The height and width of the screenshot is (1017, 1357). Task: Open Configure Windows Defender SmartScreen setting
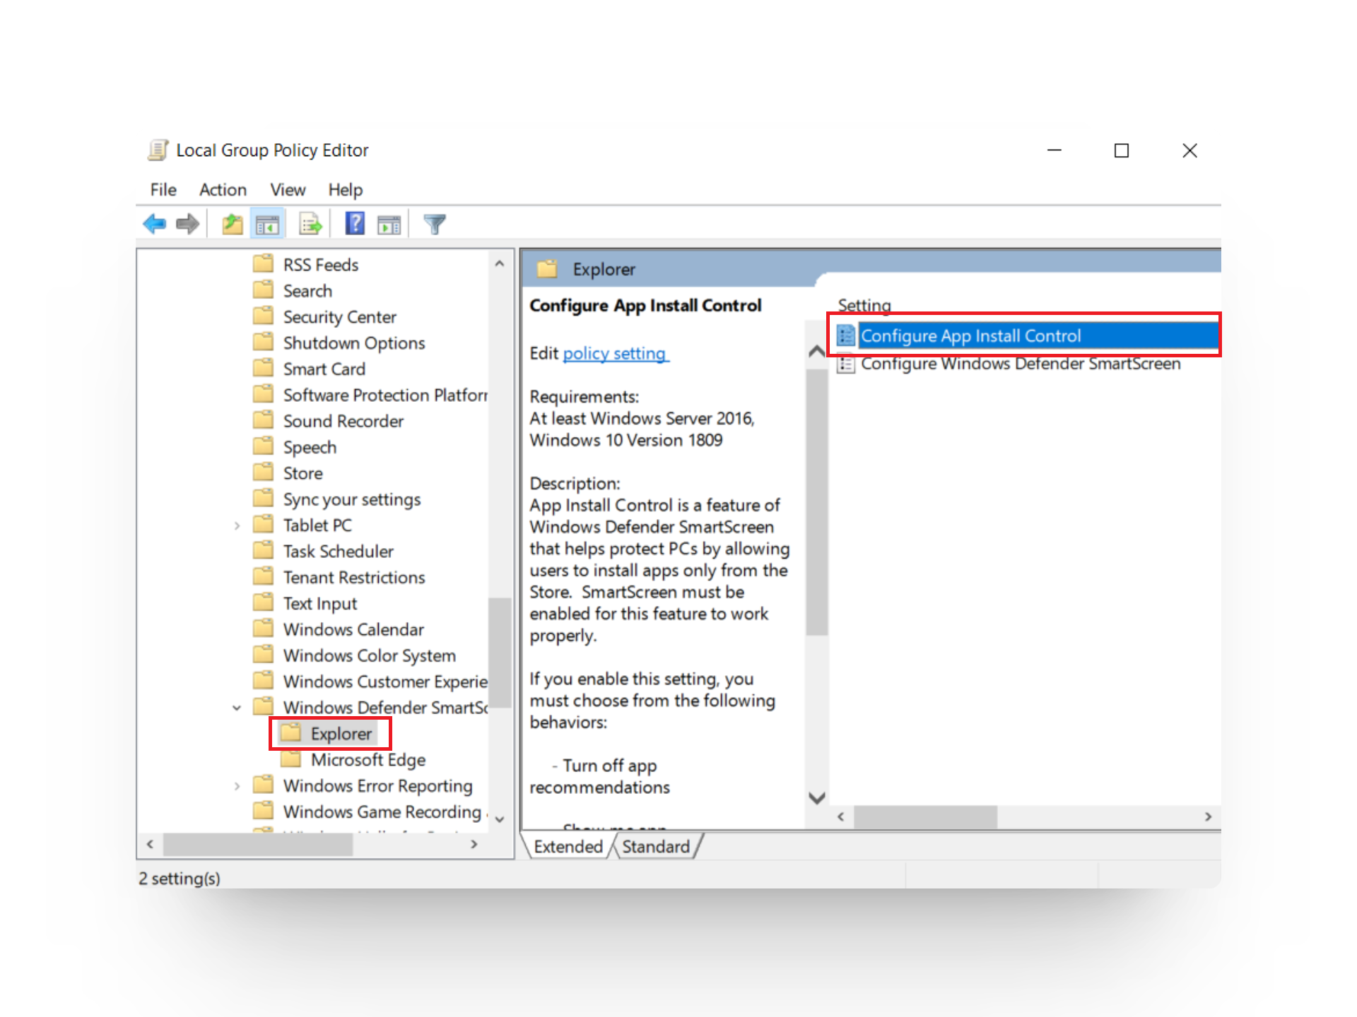(1020, 364)
